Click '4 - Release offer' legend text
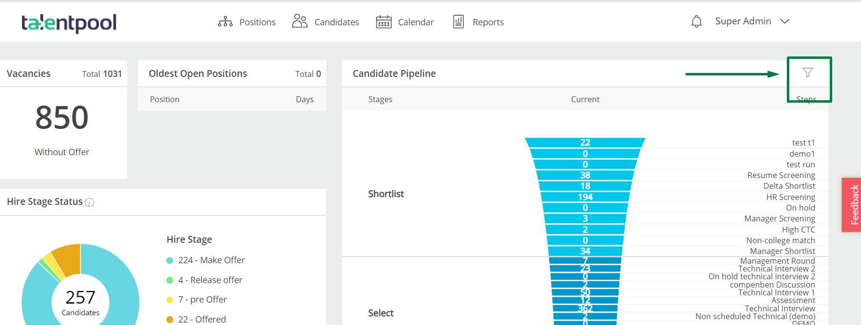861x325 pixels. point(210,280)
